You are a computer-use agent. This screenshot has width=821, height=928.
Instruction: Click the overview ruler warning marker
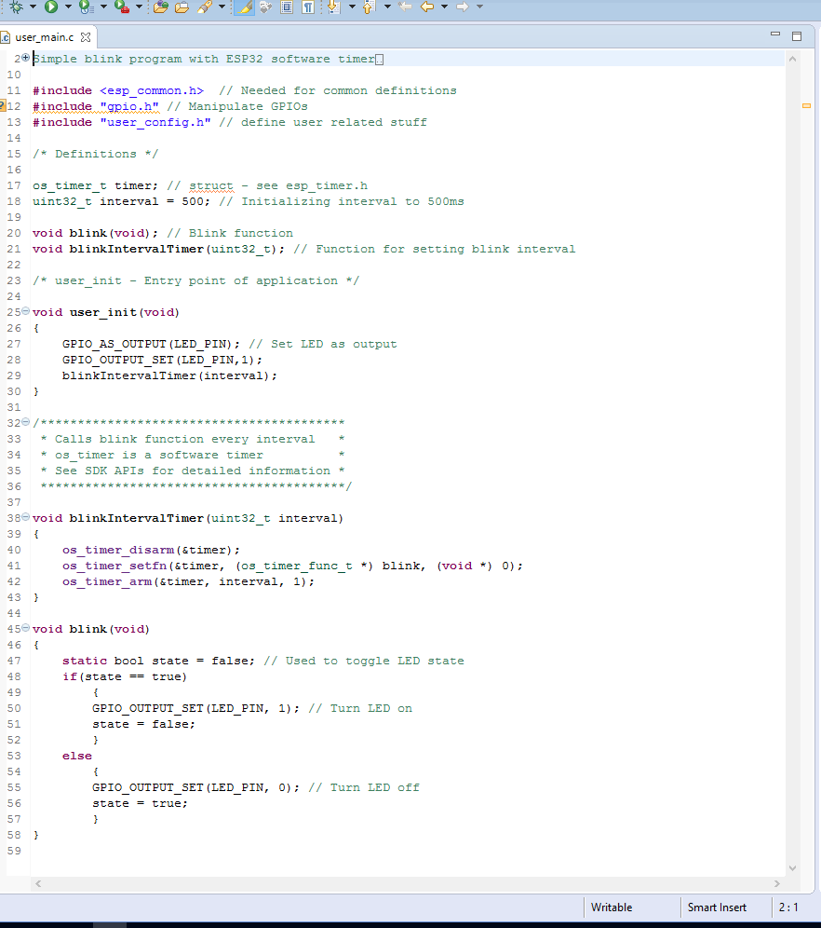(x=806, y=106)
